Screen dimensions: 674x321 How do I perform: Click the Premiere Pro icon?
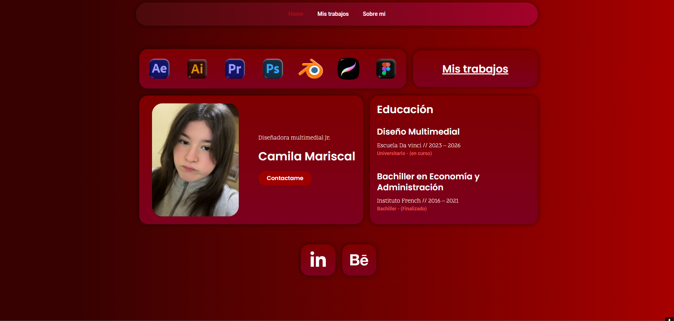[235, 69]
